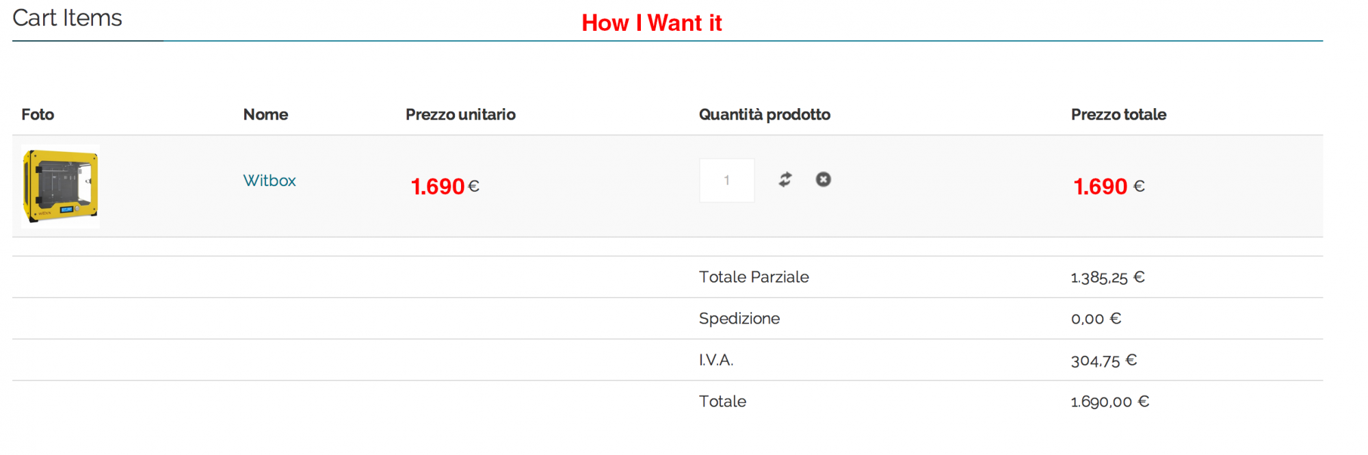Click the Witbox product thumbnail image

[60, 186]
